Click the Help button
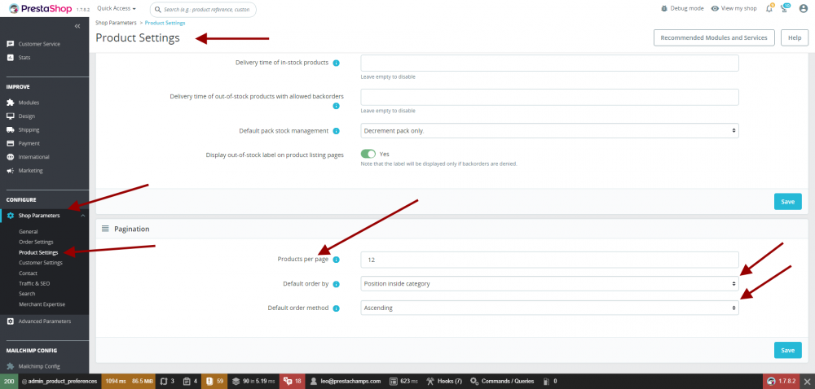This screenshot has width=815, height=389. pyautogui.click(x=794, y=38)
